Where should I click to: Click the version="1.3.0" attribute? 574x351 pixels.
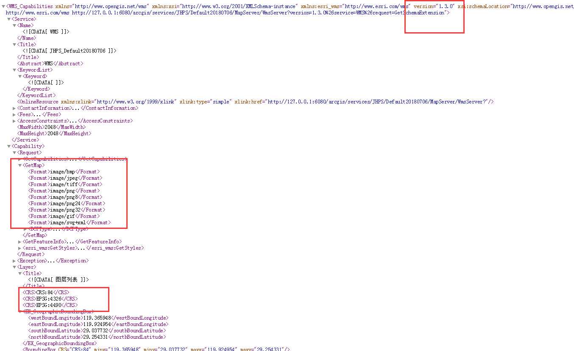pos(434,6)
